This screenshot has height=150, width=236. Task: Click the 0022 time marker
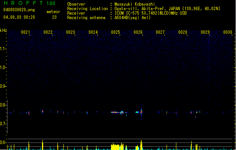(48, 32)
